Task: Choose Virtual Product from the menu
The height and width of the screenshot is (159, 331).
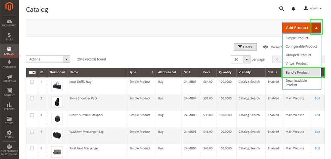Action: (x=297, y=63)
